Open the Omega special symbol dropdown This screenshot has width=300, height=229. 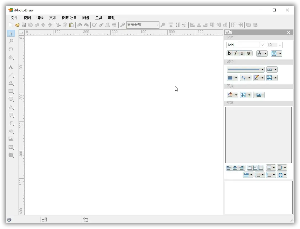[282, 175]
